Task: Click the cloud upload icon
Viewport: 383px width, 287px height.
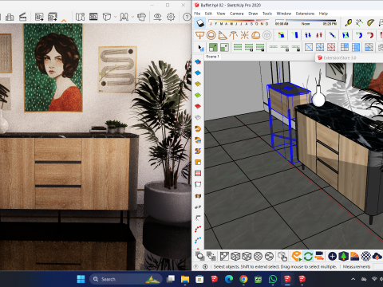Action: pyautogui.click(x=377, y=256)
